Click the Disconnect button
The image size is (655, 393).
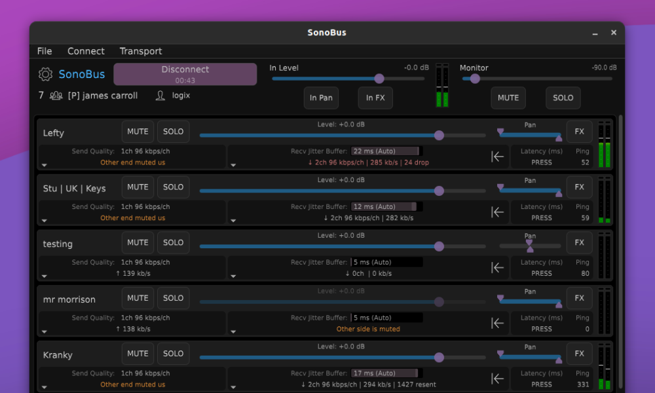click(x=185, y=74)
